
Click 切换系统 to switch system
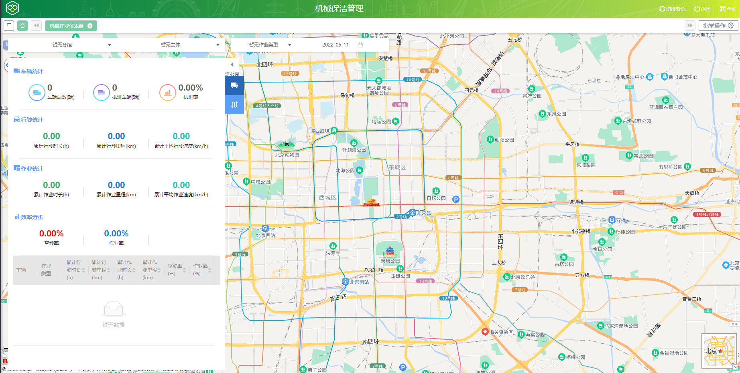(x=672, y=9)
